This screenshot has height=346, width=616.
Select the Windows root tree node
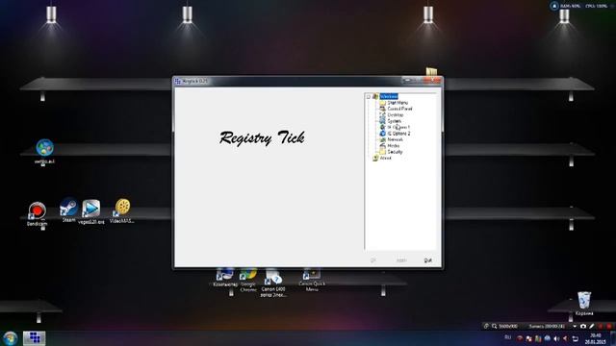[x=389, y=96]
